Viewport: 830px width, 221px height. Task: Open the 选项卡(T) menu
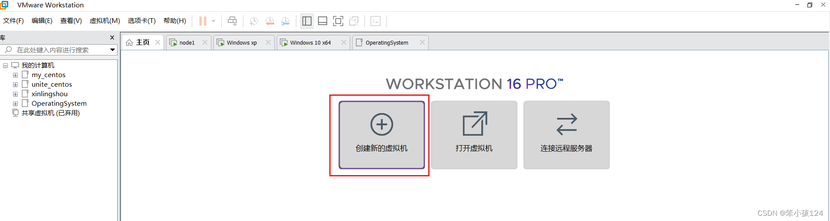(142, 21)
